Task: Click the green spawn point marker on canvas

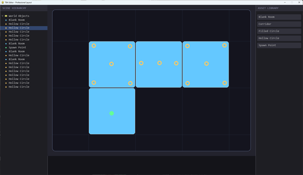Action: 112,113
